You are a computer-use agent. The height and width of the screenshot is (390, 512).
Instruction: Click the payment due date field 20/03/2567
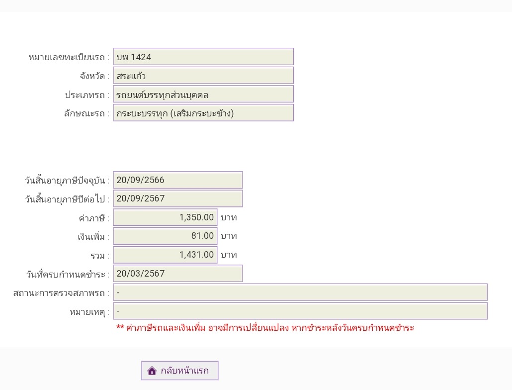pos(178,274)
